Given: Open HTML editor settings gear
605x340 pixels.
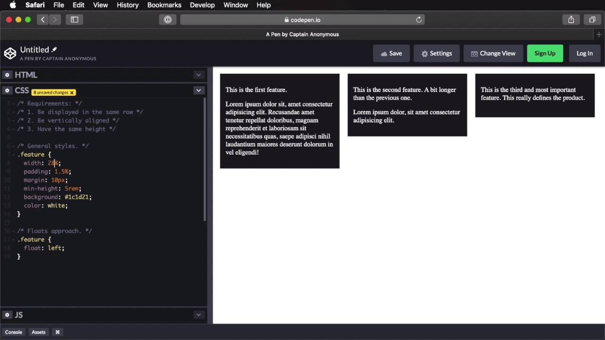Looking at the screenshot, I should pos(7,75).
